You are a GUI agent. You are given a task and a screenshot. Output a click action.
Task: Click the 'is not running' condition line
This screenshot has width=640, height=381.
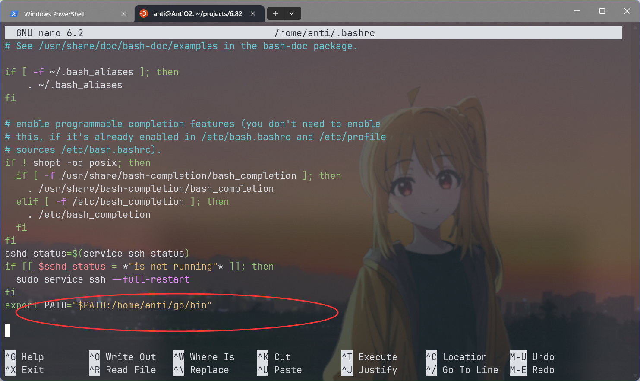pos(139,267)
